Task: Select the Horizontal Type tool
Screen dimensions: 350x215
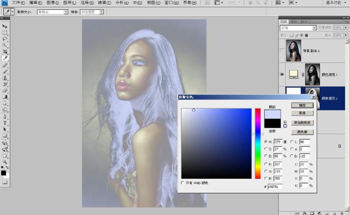Action: pos(5,123)
